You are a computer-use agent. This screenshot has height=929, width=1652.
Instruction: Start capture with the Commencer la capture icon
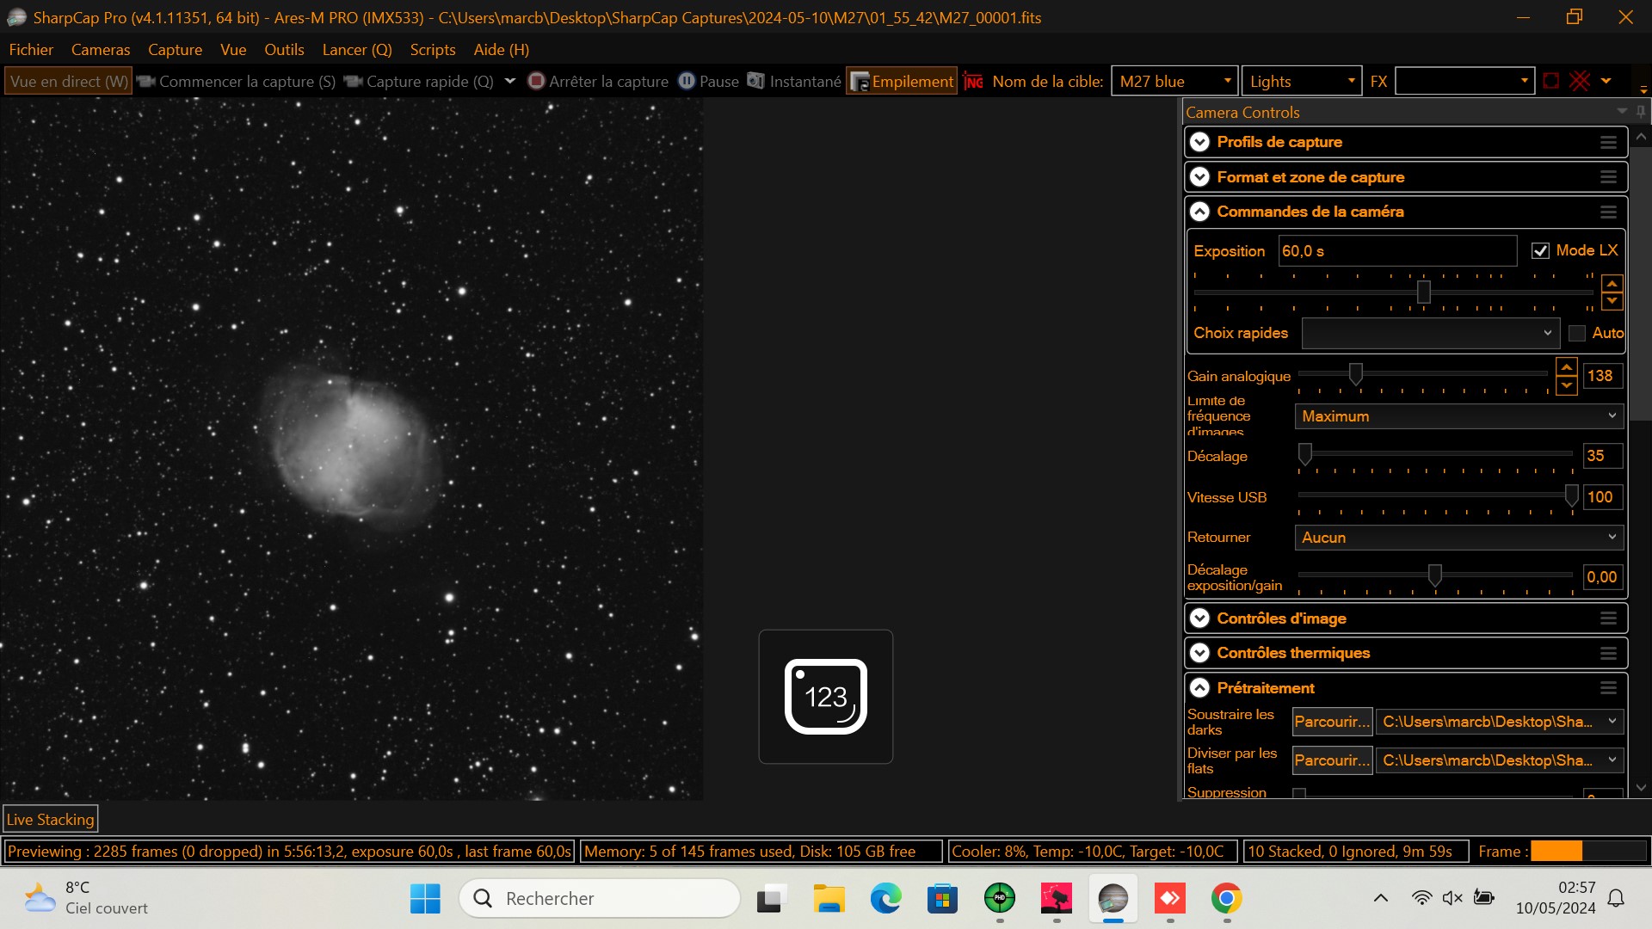[146, 81]
